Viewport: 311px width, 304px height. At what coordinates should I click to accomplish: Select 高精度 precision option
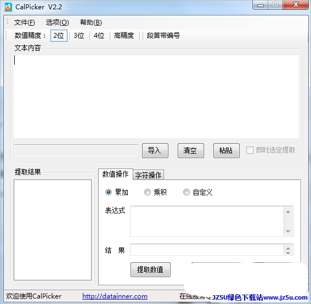coord(124,36)
